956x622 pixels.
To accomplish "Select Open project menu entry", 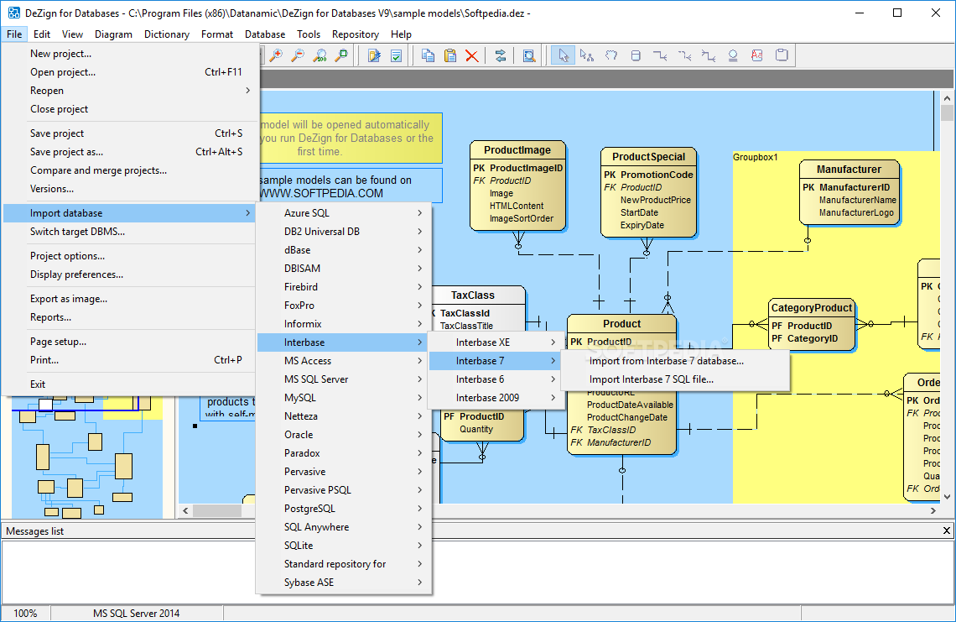I will coord(129,72).
